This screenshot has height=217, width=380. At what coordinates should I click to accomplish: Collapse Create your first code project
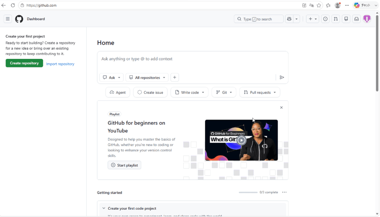coord(104,208)
